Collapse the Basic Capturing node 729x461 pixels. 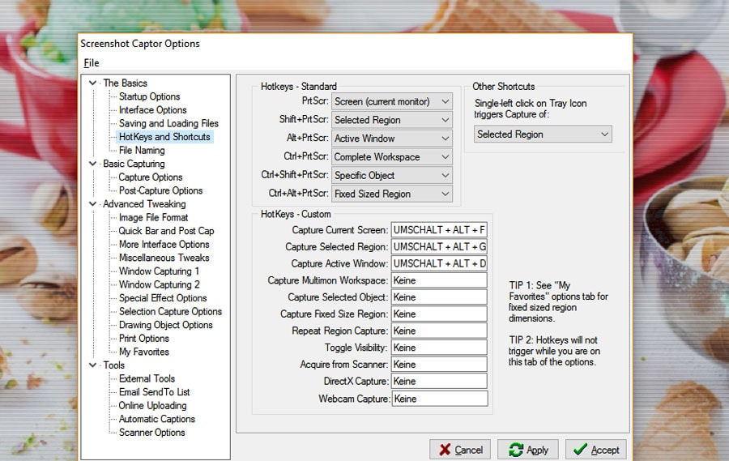click(92, 164)
